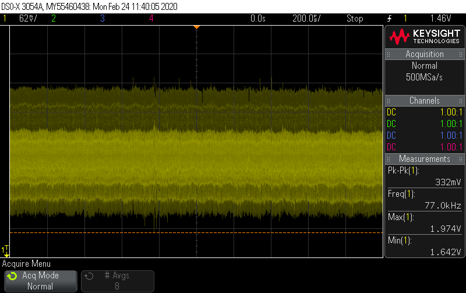This screenshot has height=293, width=466.
Task: Click the magenta DC coupling label for channel 4
Action: [x=391, y=147]
